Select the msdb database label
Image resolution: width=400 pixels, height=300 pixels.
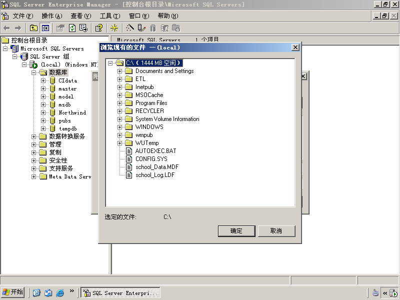pos(64,105)
